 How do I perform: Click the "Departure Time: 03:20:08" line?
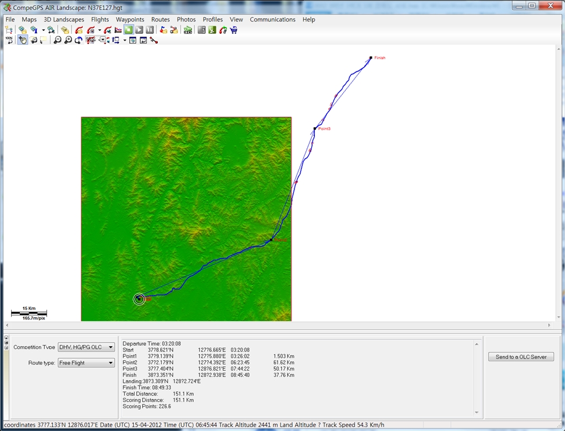point(152,343)
